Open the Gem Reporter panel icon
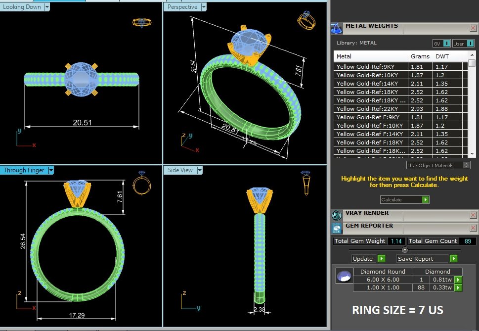The width and height of the screenshot is (479, 331). (337, 228)
